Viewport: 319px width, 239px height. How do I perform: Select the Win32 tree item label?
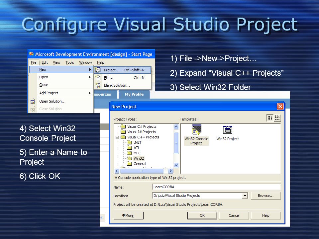[x=139, y=158]
